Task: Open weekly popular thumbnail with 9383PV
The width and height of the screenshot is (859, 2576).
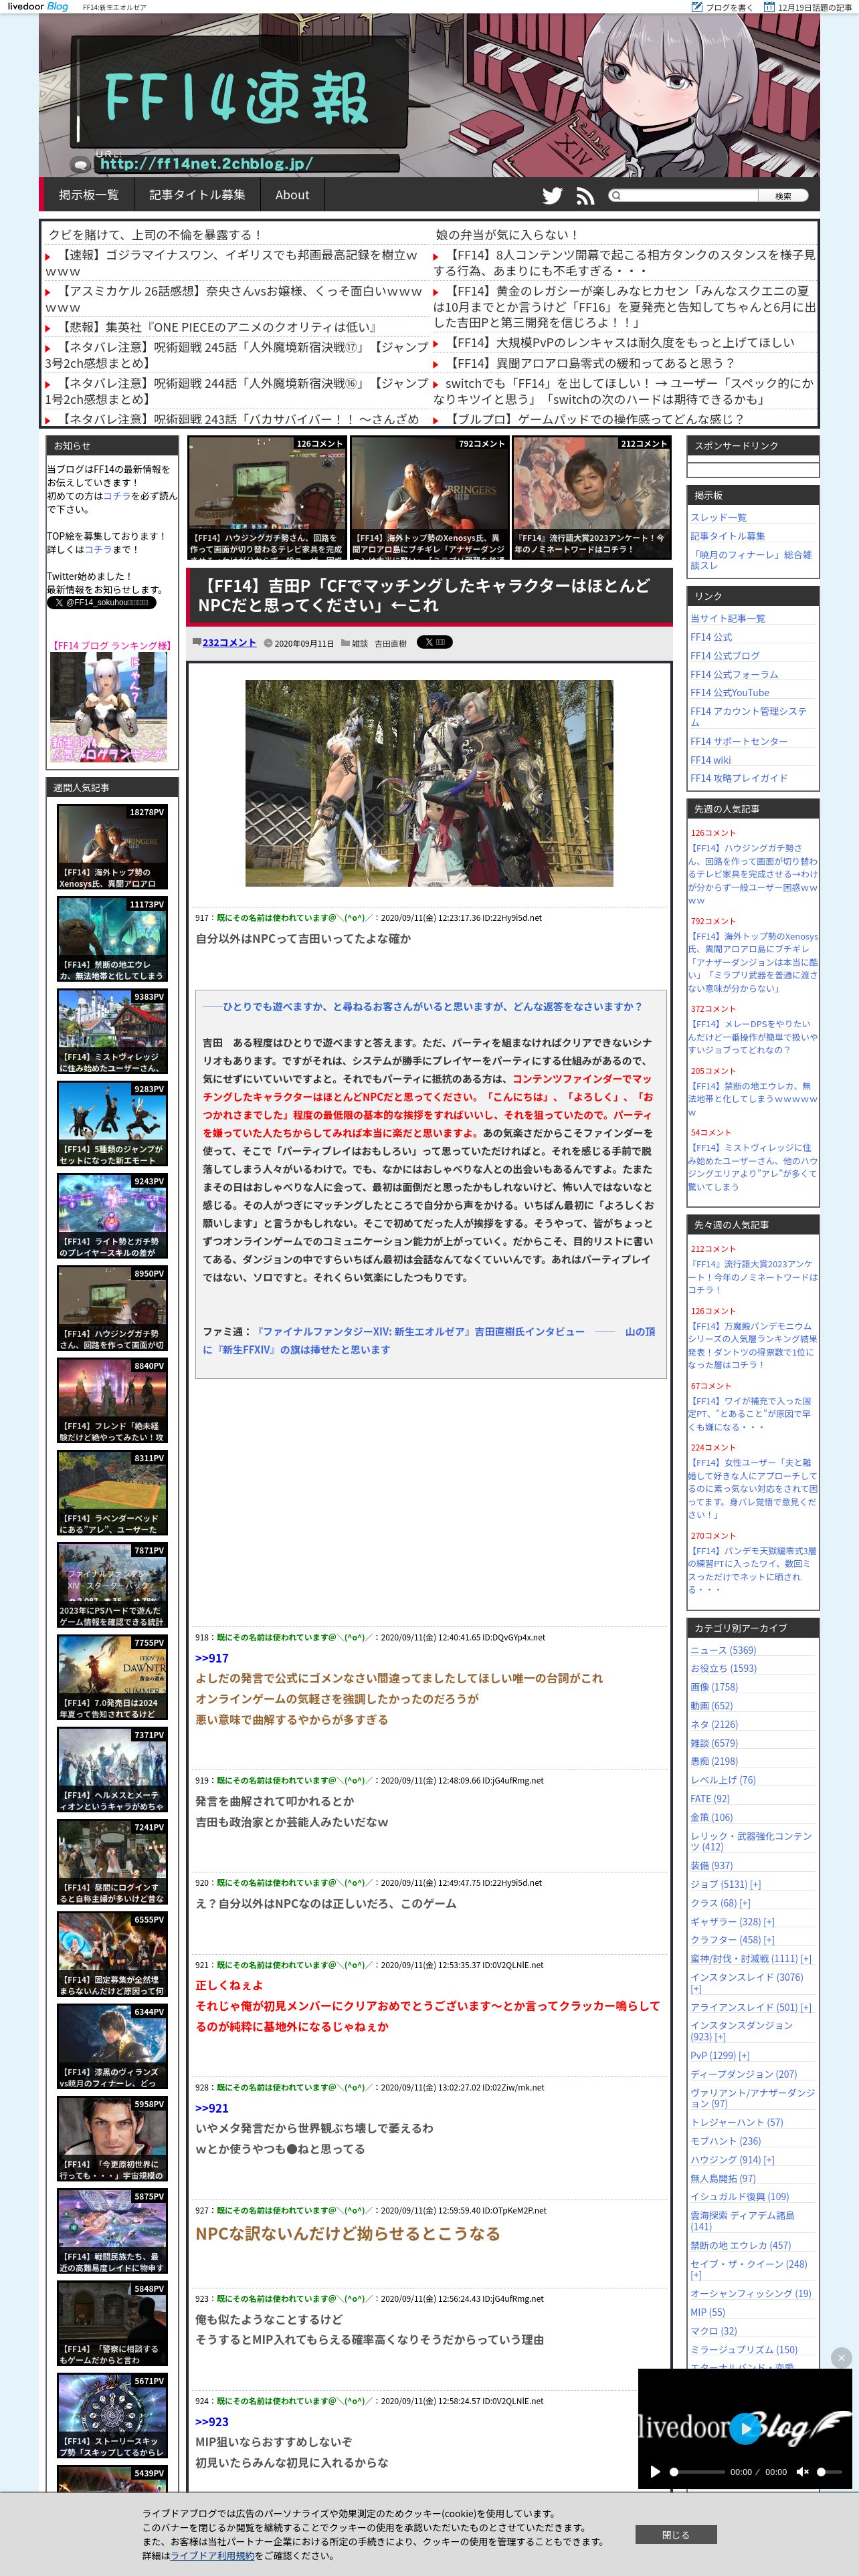Action: coord(112,1031)
